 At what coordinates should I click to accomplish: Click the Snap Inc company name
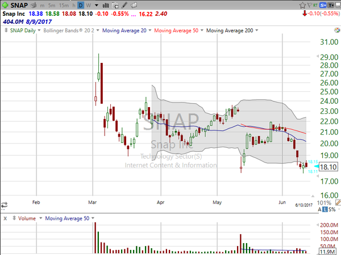point(14,14)
